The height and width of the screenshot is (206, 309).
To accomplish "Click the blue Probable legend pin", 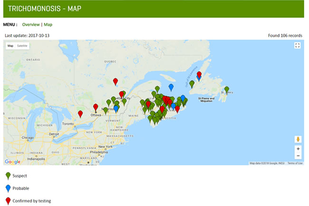I will (8, 188).
